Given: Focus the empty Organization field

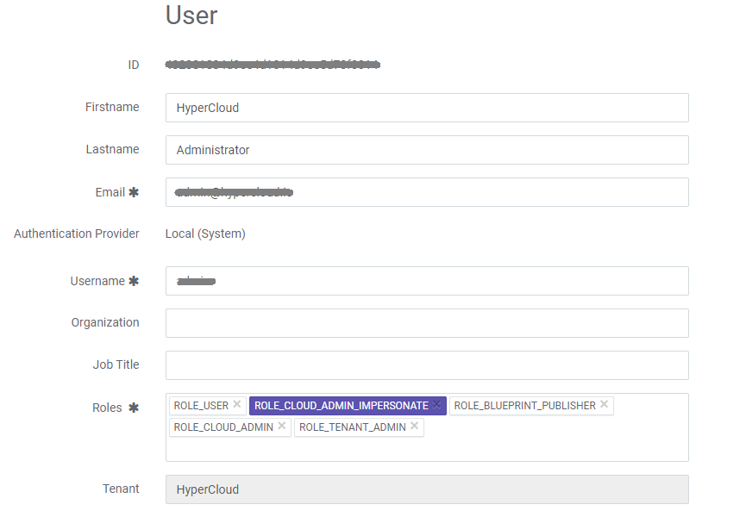Looking at the screenshot, I should 427,323.
